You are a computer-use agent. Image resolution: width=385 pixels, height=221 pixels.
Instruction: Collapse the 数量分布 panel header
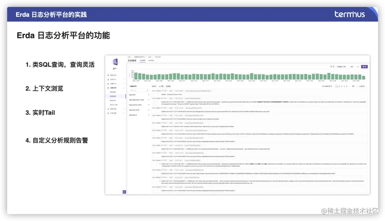point(133,86)
